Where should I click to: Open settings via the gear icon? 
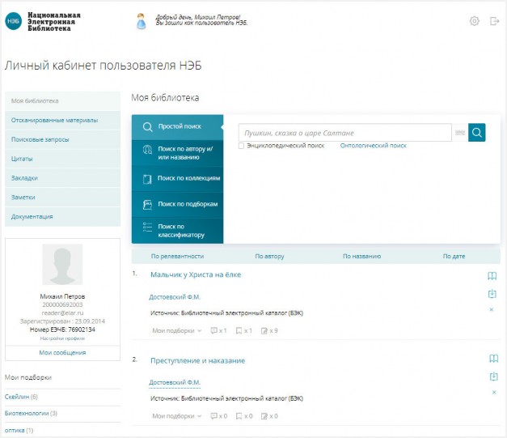(475, 21)
